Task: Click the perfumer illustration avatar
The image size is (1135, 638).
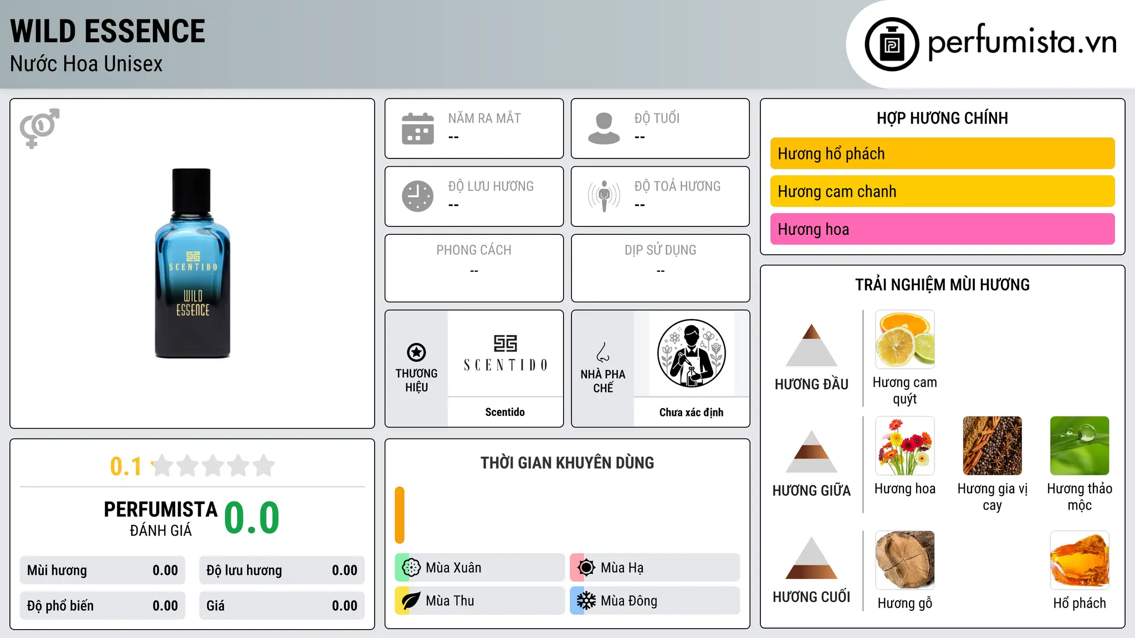Action: pyautogui.click(x=691, y=353)
